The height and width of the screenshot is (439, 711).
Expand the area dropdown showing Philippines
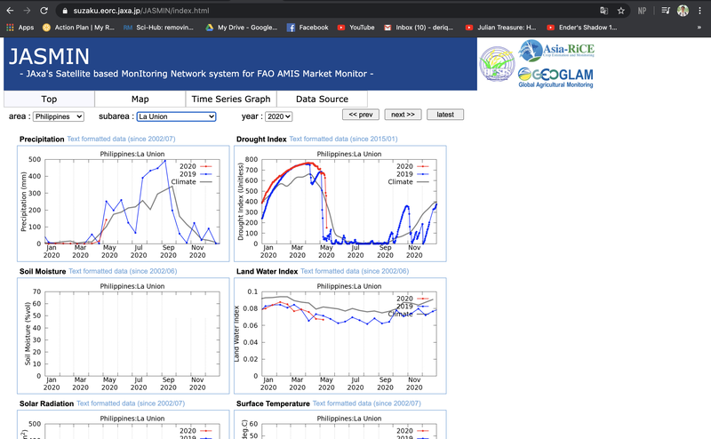coord(60,116)
